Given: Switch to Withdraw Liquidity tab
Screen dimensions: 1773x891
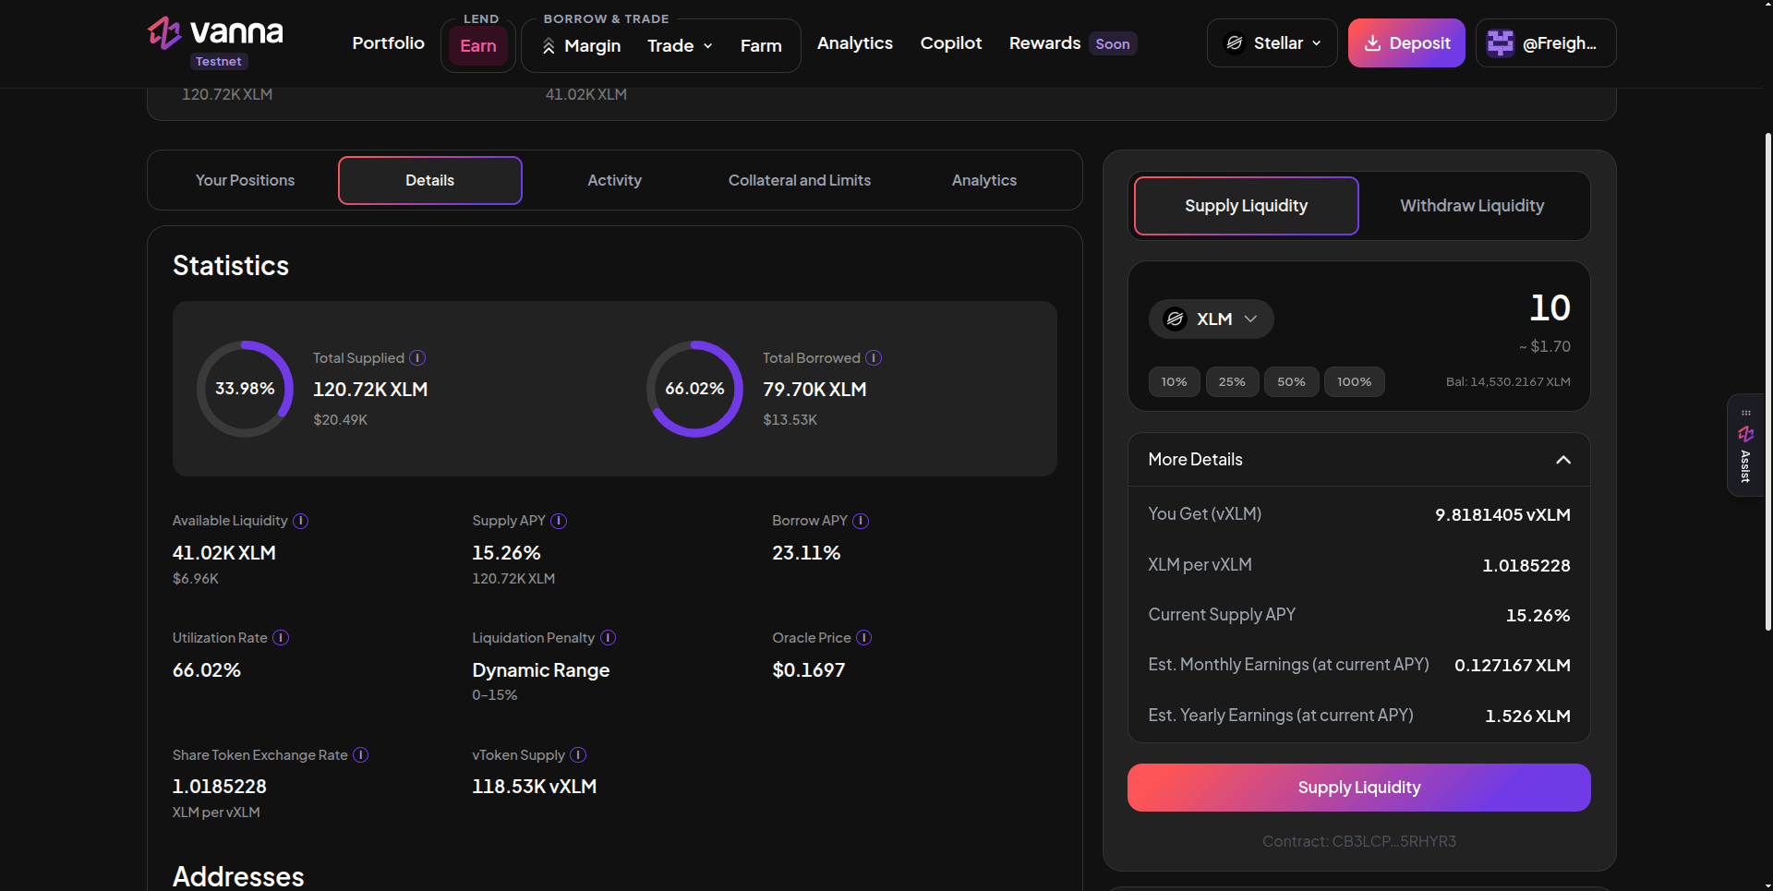Looking at the screenshot, I should click(1472, 206).
